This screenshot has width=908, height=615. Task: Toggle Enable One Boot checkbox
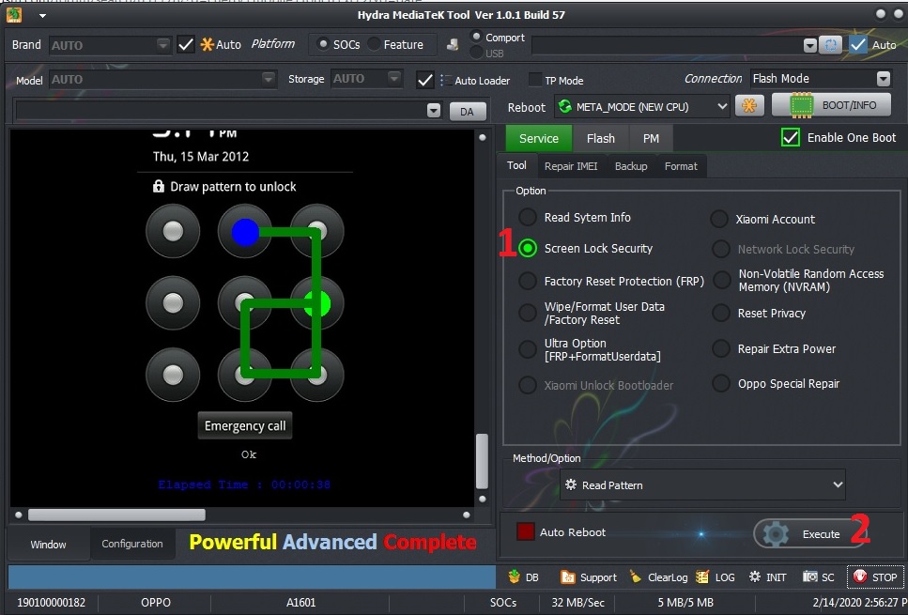point(790,138)
